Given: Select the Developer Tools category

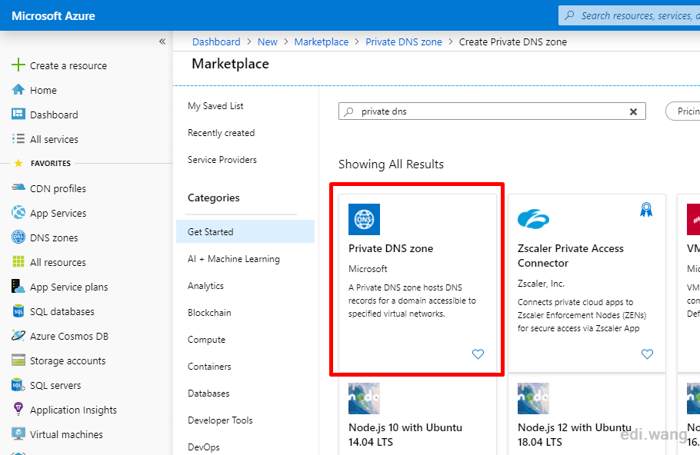Looking at the screenshot, I should coord(220,420).
